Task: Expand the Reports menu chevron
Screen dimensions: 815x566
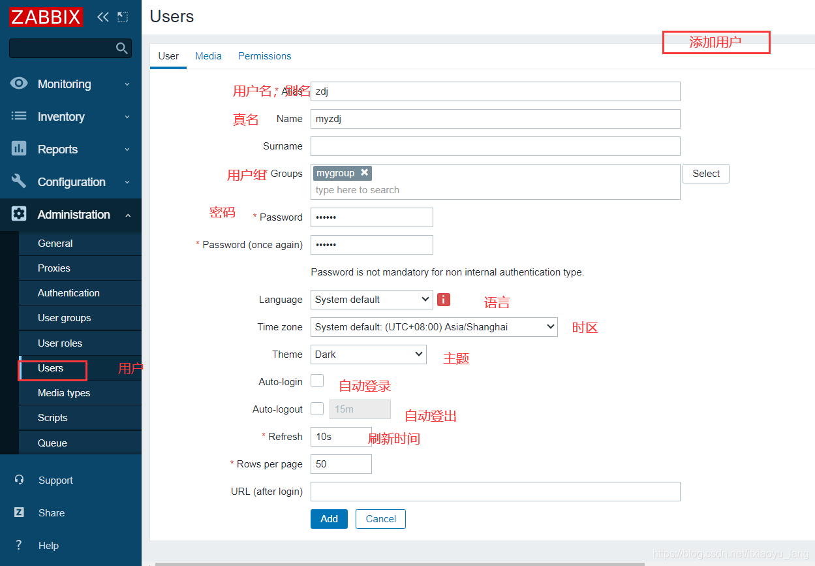Action: [x=127, y=149]
